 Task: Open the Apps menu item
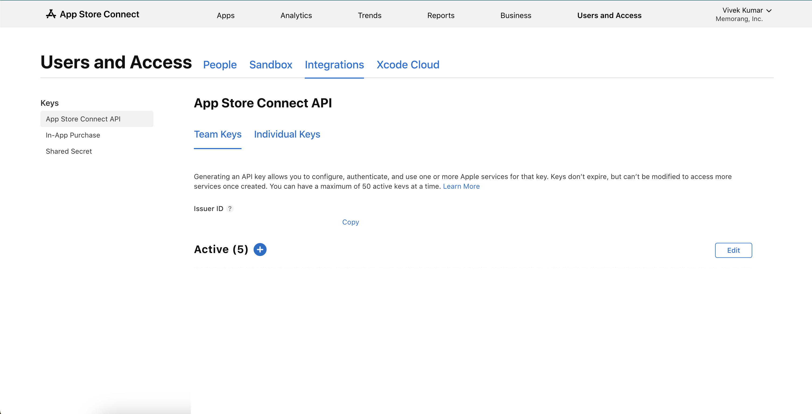tap(225, 15)
